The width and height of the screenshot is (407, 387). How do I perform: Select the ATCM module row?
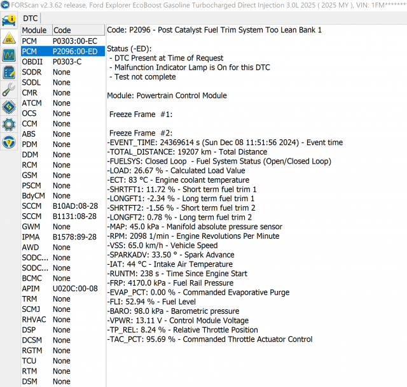tap(63, 103)
